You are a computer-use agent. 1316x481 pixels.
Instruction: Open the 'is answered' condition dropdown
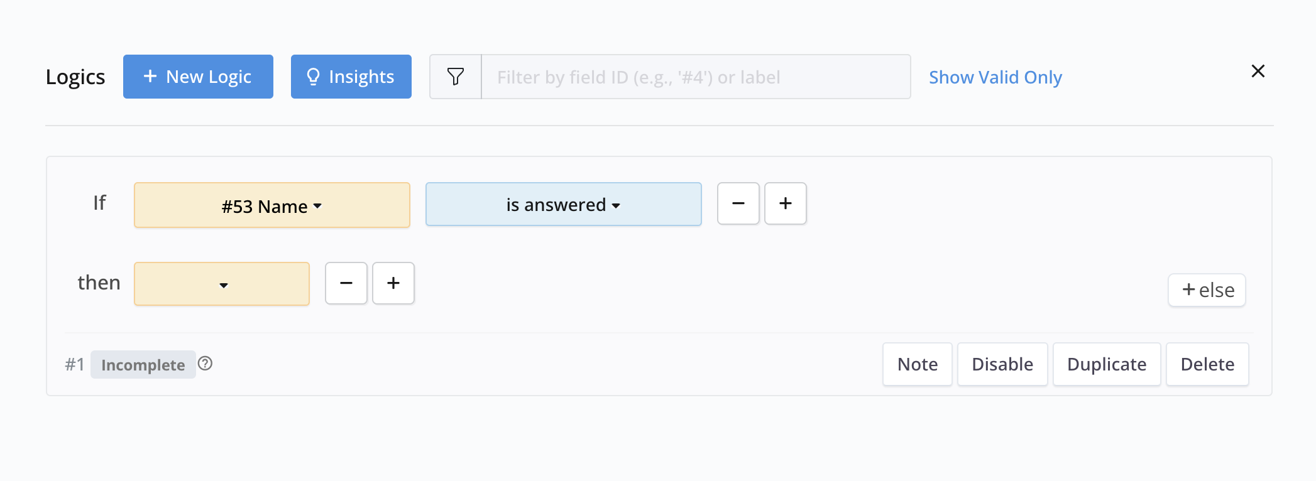[x=563, y=205]
